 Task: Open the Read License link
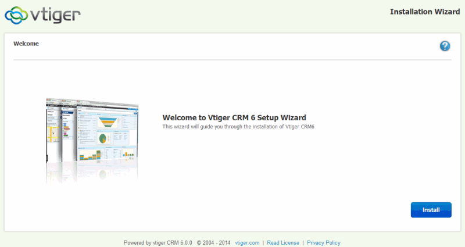click(x=283, y=242)
